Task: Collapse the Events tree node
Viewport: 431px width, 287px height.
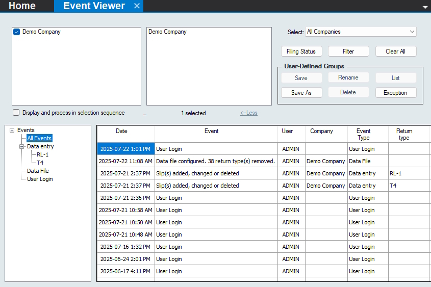Action: [12, 131]
